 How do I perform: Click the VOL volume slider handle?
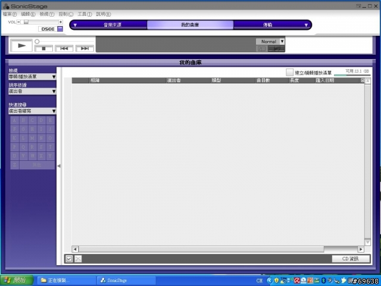(26, 22)
